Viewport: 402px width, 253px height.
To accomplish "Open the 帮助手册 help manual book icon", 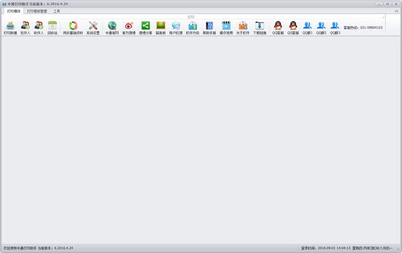I will point(209,28).
